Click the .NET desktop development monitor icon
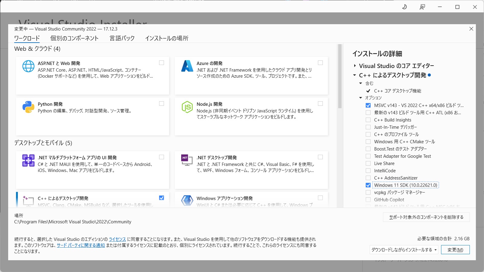Viewport: 484px width, 272px height. 187,160
